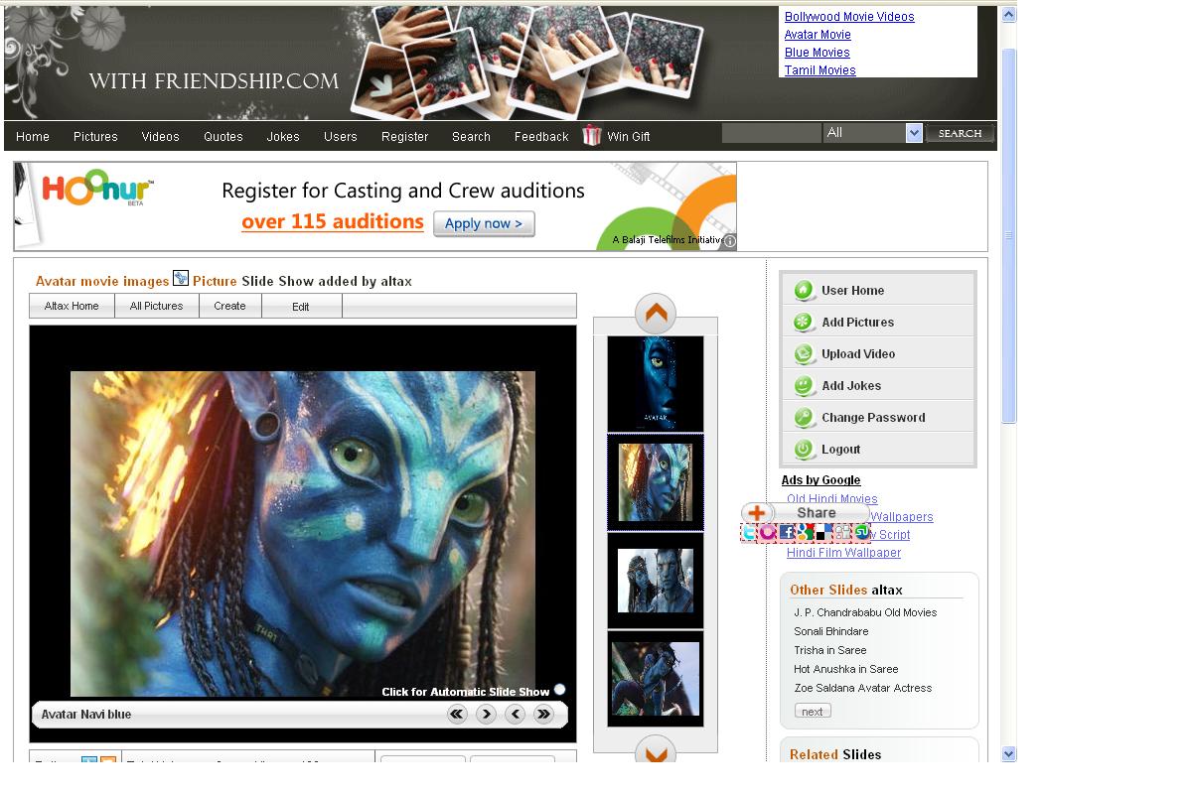Open the Users menu item

(x=341, y=137)
